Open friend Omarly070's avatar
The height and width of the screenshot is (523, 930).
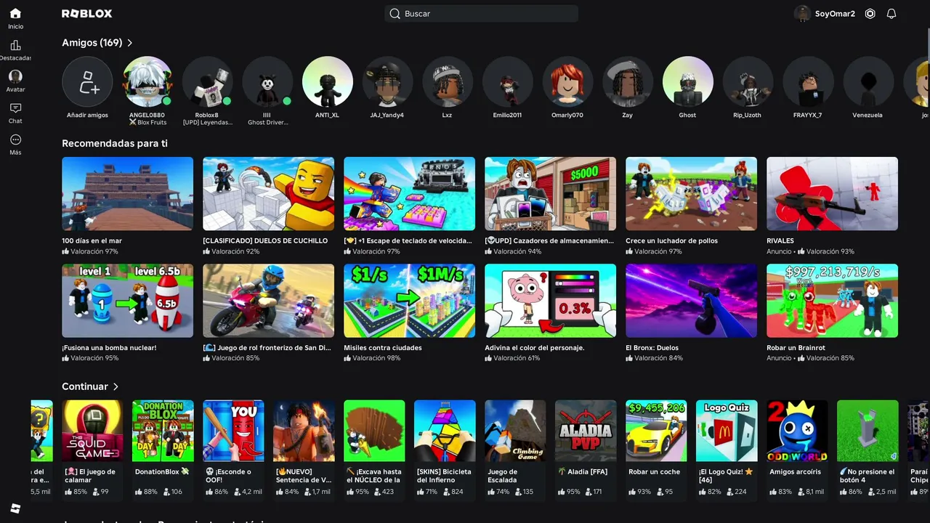coord(567,81)
